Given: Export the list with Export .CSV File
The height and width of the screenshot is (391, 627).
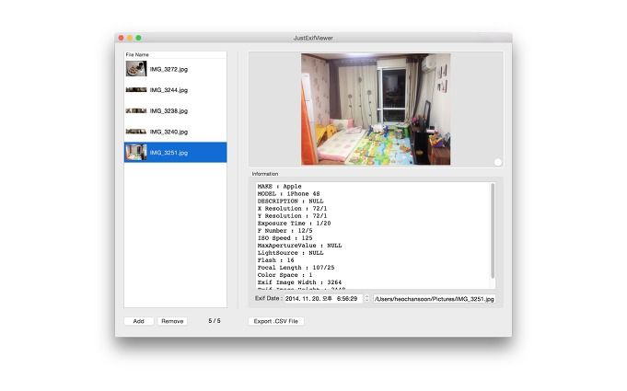Looking at the screenshot, I should point(276,321).
